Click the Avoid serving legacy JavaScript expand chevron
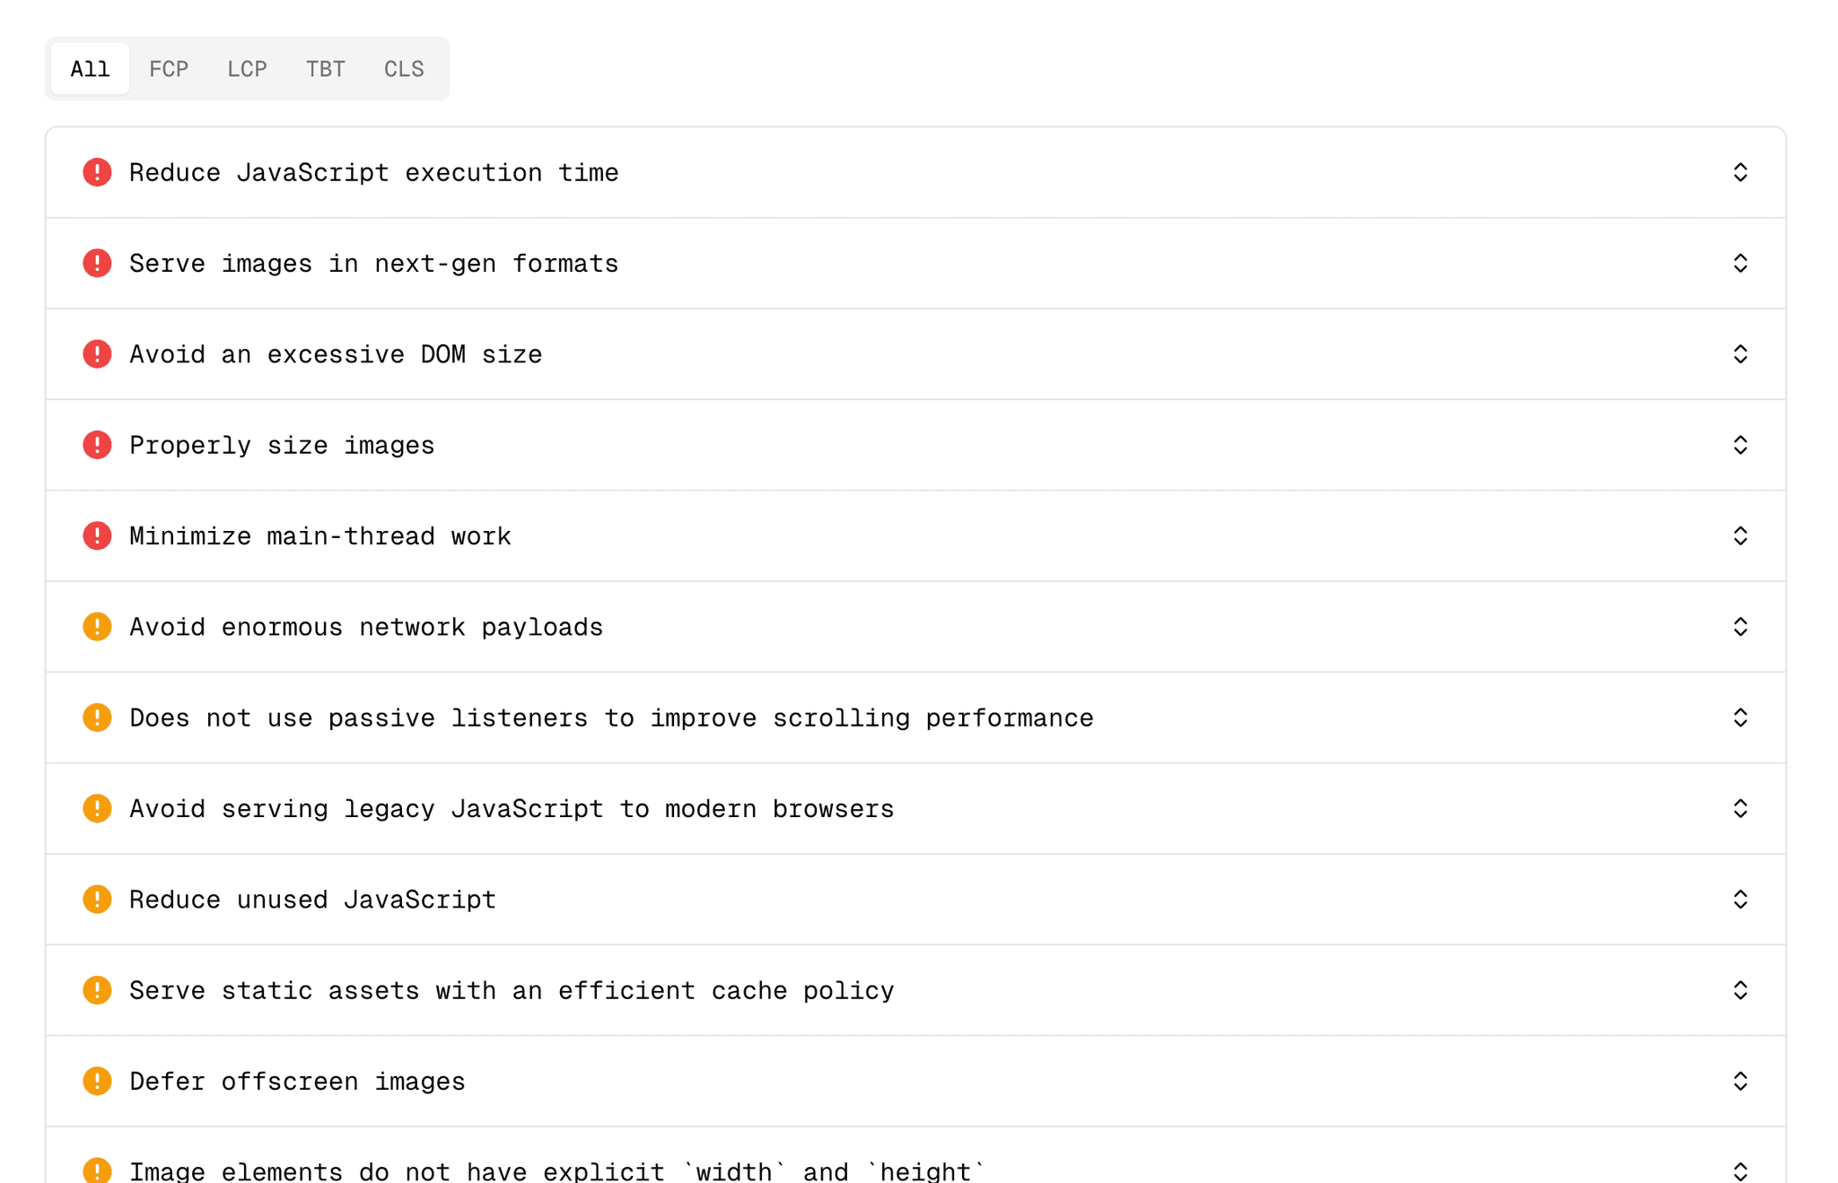 click(x=1739, y=808)
